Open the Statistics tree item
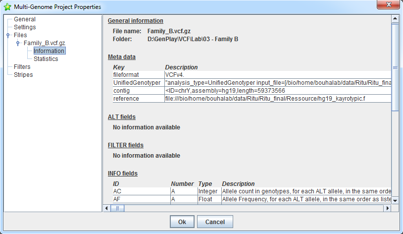The height and width of the screenshot is (234, 403). tap(46, 59)
